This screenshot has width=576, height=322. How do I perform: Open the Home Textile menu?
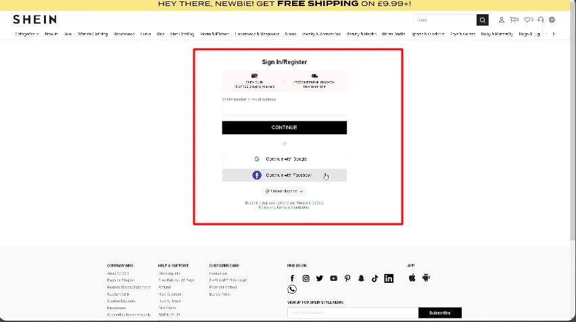[x=393, y=34]
